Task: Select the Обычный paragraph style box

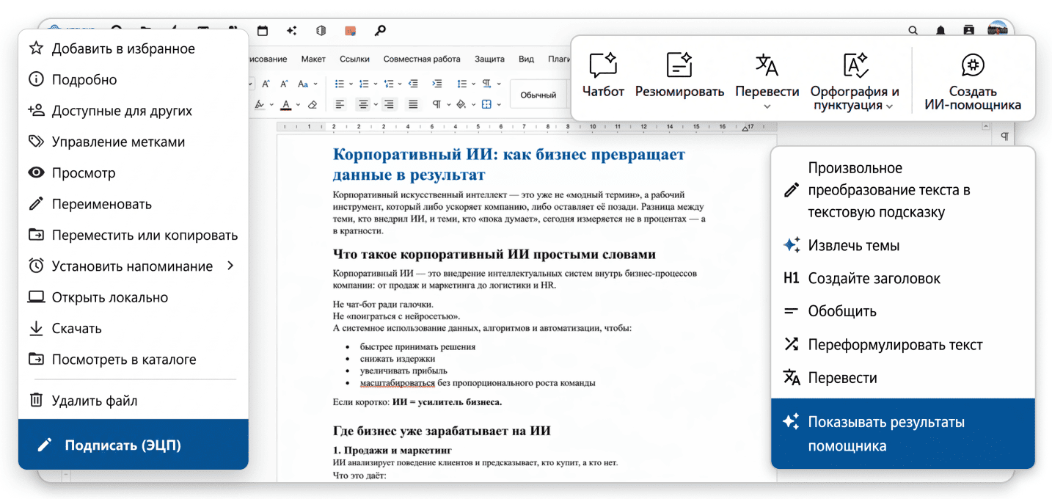Action: tap(538, 95)
